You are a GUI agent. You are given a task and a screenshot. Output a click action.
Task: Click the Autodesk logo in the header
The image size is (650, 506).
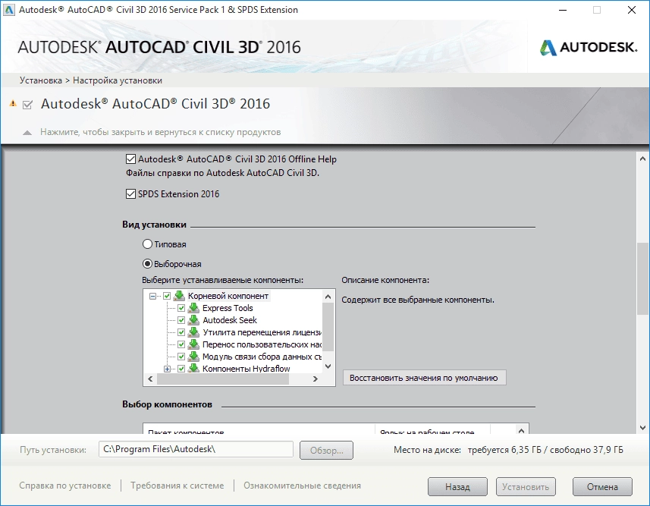tap(589, 47)
